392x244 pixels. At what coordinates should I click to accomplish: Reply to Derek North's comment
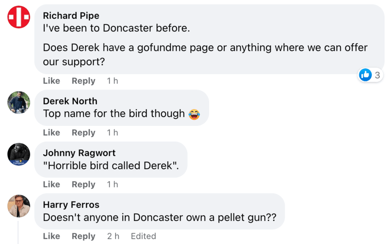pyautogui.click(x=83, y=133)
